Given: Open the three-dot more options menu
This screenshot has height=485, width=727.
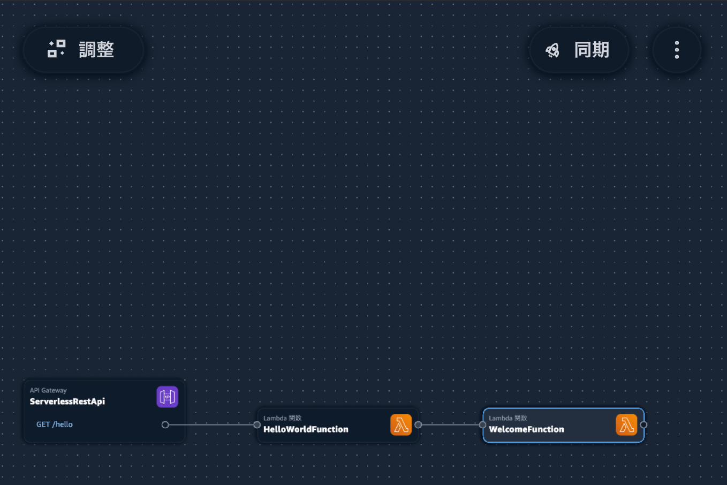Looking at the screenshot, I should (677, 50).
